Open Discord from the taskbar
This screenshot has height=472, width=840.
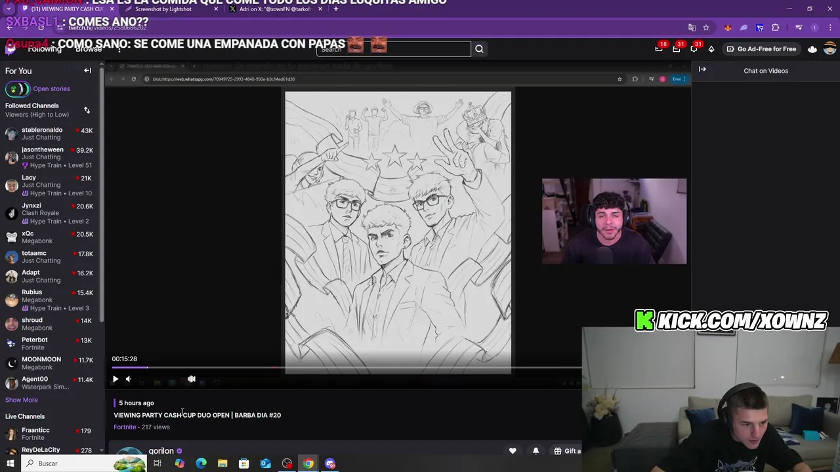[330, 463]
